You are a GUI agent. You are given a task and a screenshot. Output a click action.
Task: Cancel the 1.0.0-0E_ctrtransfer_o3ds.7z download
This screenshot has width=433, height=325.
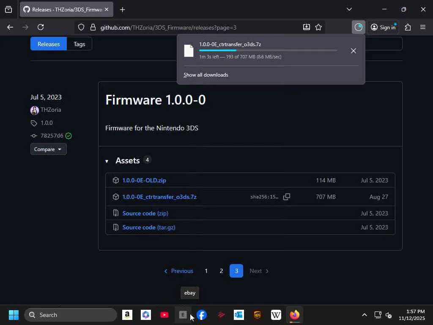click(x=353, y=51)
